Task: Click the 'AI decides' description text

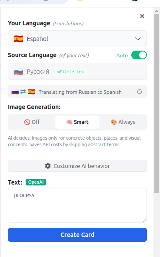Action: (74, 141)
